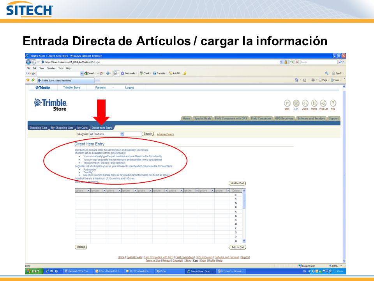Open the Cart icon in Trimble Store

[296, 103]
